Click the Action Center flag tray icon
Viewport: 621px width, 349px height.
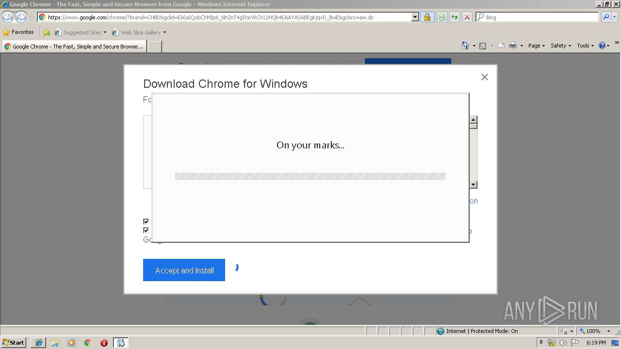tap(575, 343)
